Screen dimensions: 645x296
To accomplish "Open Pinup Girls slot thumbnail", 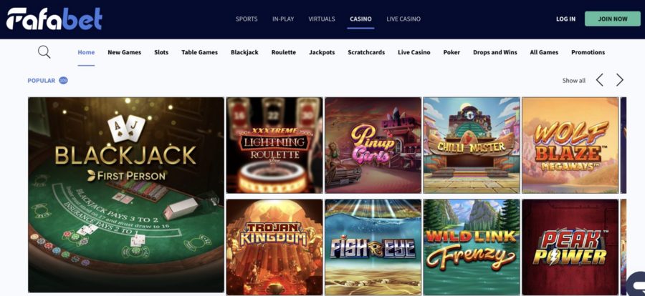I will (x=373, y=145).
